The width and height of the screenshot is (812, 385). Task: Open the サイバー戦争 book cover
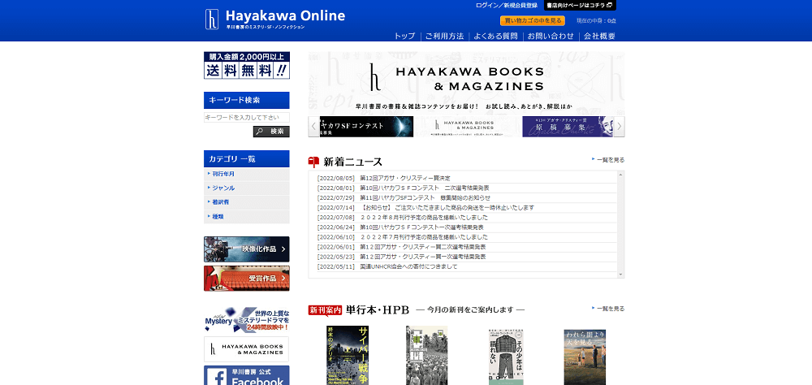click(348, 355)
